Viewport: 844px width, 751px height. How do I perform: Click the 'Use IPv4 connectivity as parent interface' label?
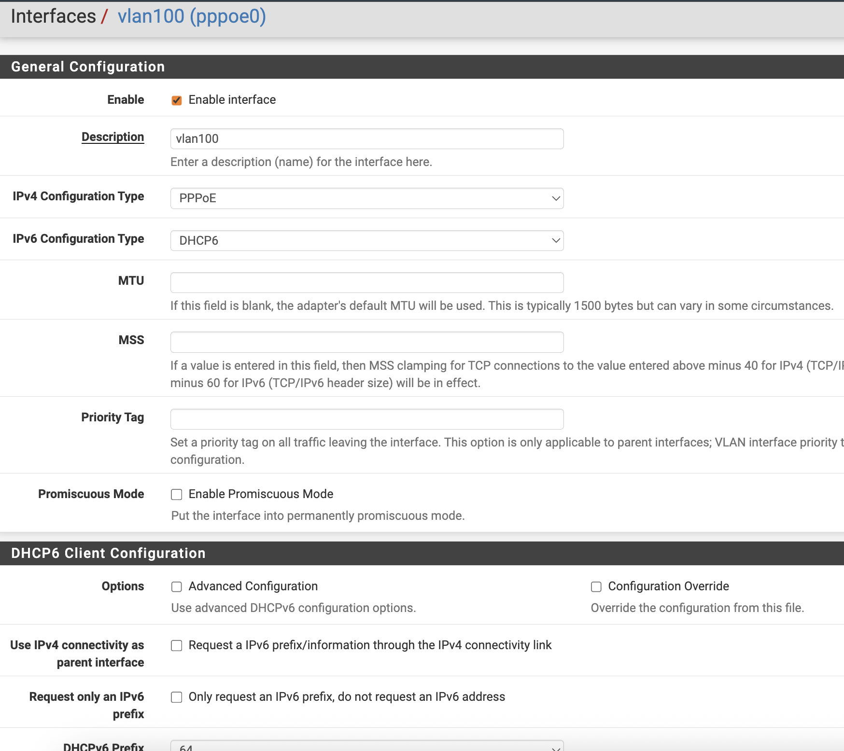(77, 654)
